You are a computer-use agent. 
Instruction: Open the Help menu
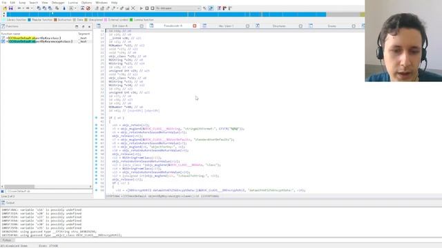pyautogui.click(x=114, y=3)
